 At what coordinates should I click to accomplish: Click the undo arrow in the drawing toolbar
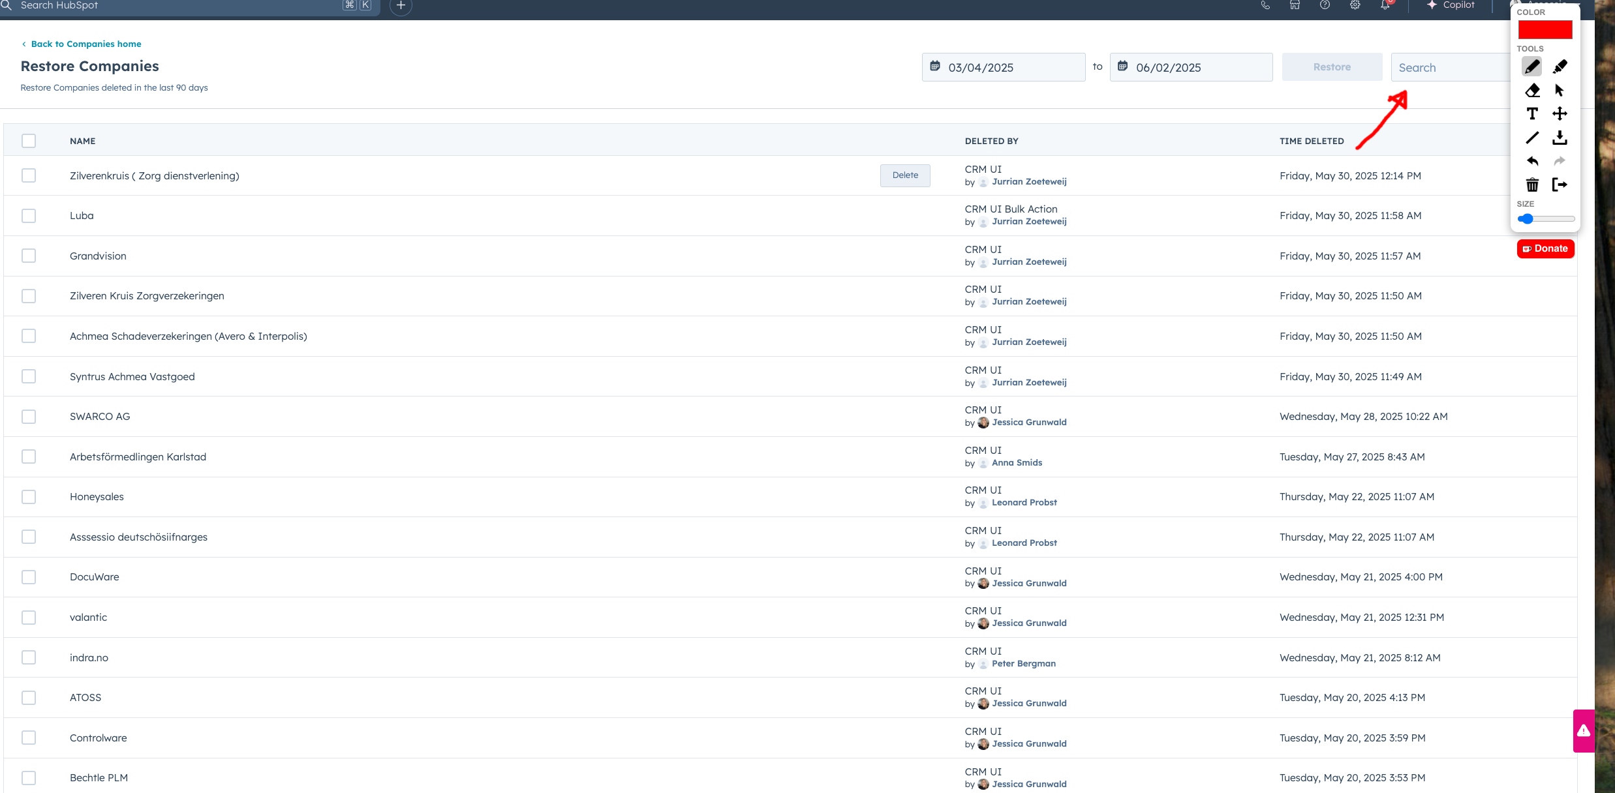click(1532, 161)
